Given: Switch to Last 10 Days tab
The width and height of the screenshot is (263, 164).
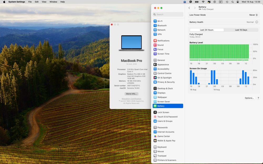Looking at the screenshot, I should [241, 30].
